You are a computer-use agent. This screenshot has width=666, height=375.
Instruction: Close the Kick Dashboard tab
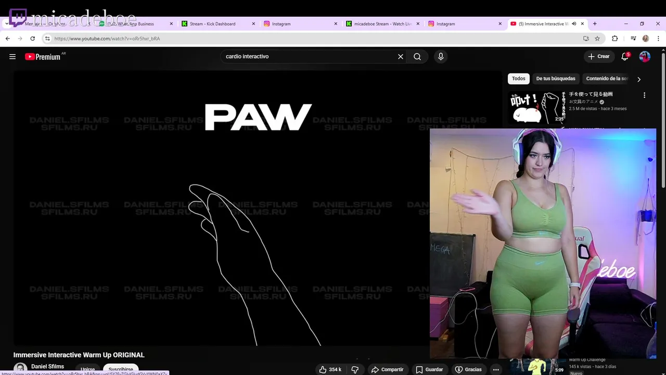coord(253,24)
